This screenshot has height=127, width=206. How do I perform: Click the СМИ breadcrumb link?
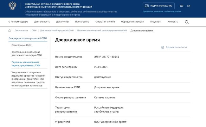[34, 30]
